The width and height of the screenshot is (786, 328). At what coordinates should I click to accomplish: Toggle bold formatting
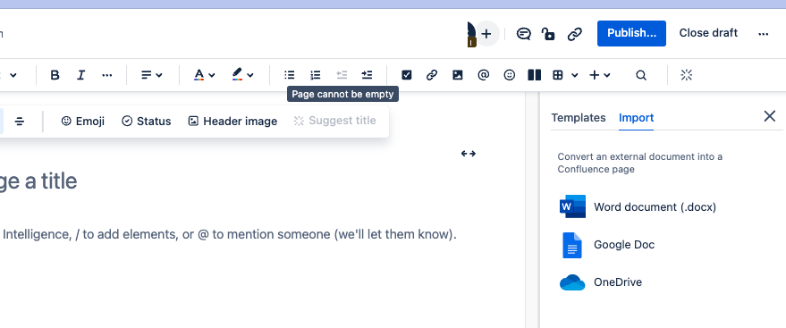tap(55, 75)
